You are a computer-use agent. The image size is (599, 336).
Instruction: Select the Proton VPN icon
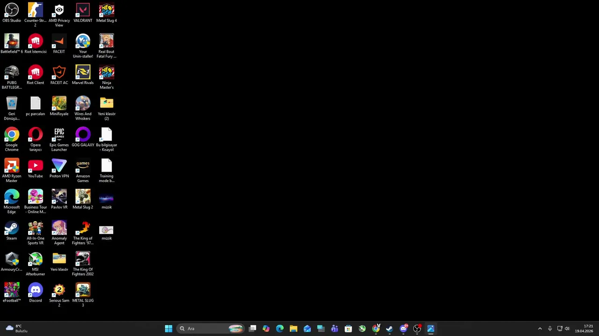click(59, 168)
